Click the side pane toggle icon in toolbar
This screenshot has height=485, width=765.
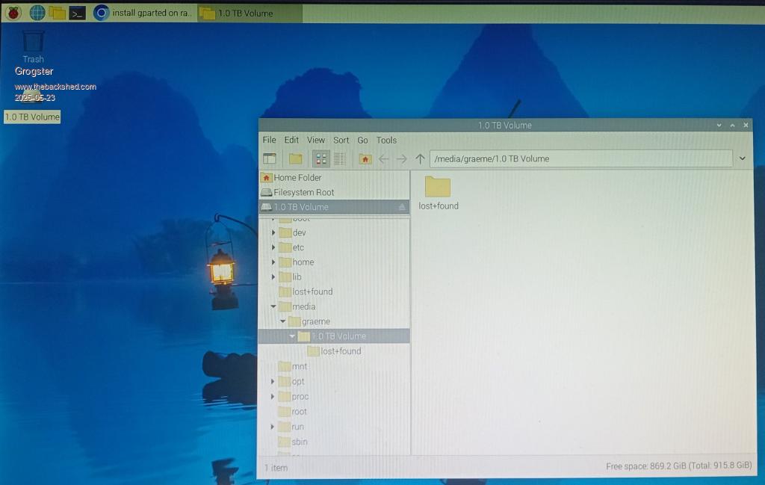270,158
